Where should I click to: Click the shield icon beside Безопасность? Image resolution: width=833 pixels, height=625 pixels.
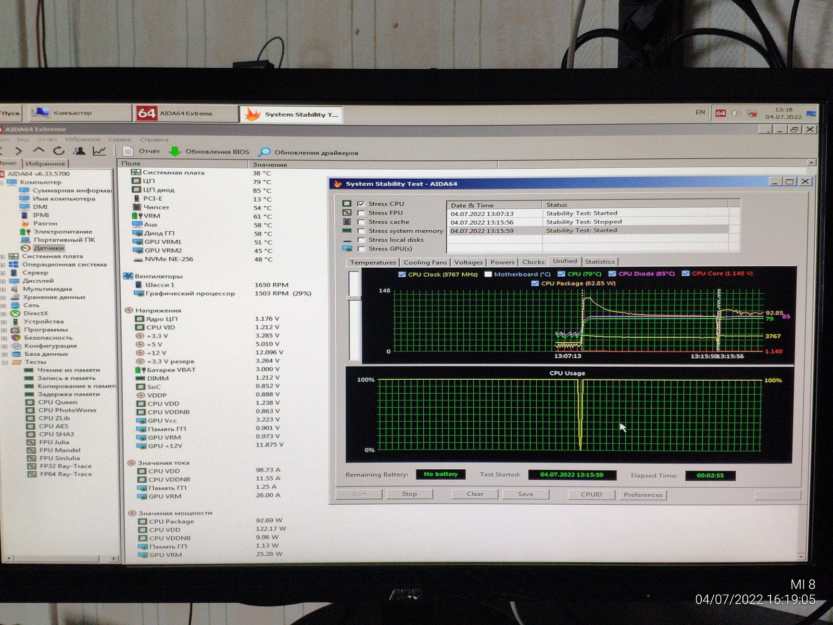click(15, 337)
